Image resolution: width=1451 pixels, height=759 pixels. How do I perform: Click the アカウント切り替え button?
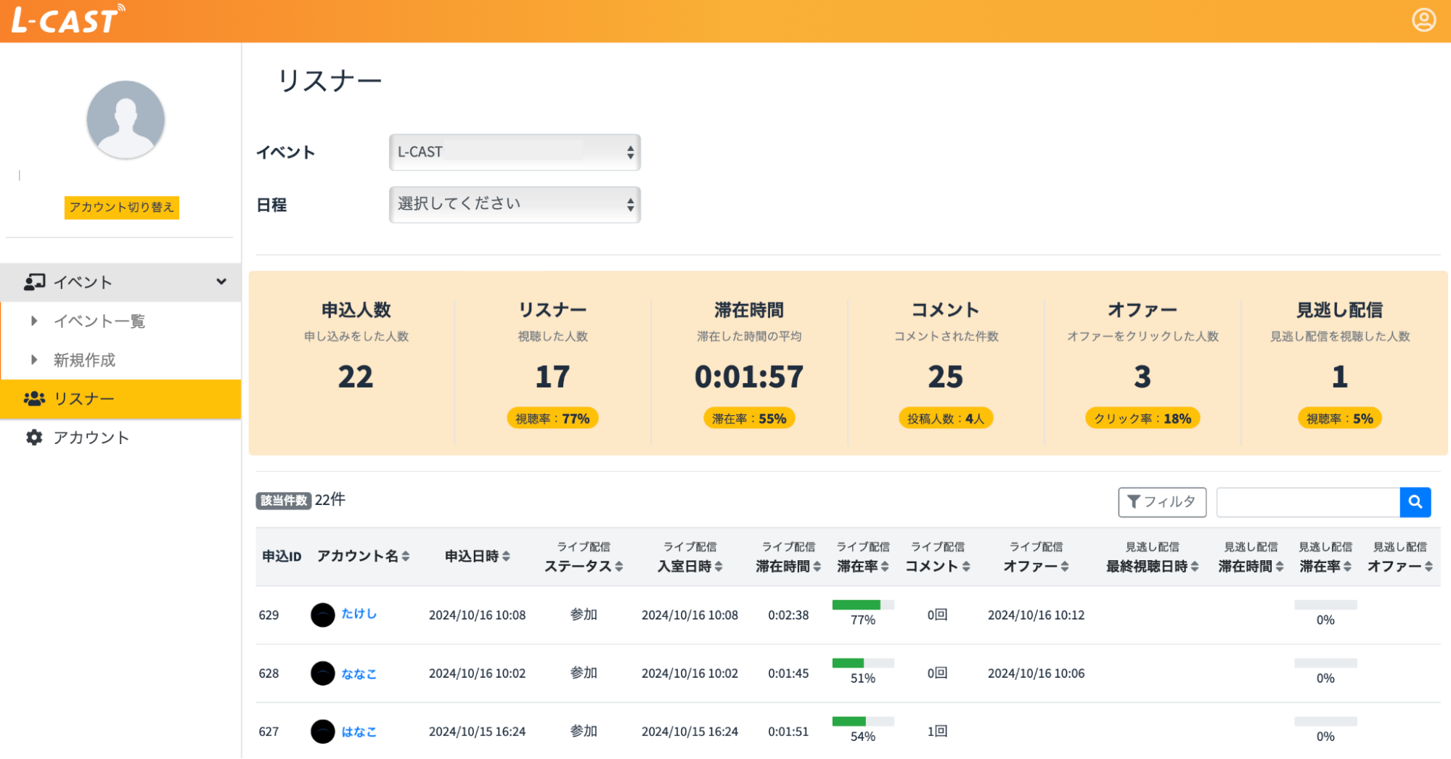pyautogui.click(x=121, y=208)
